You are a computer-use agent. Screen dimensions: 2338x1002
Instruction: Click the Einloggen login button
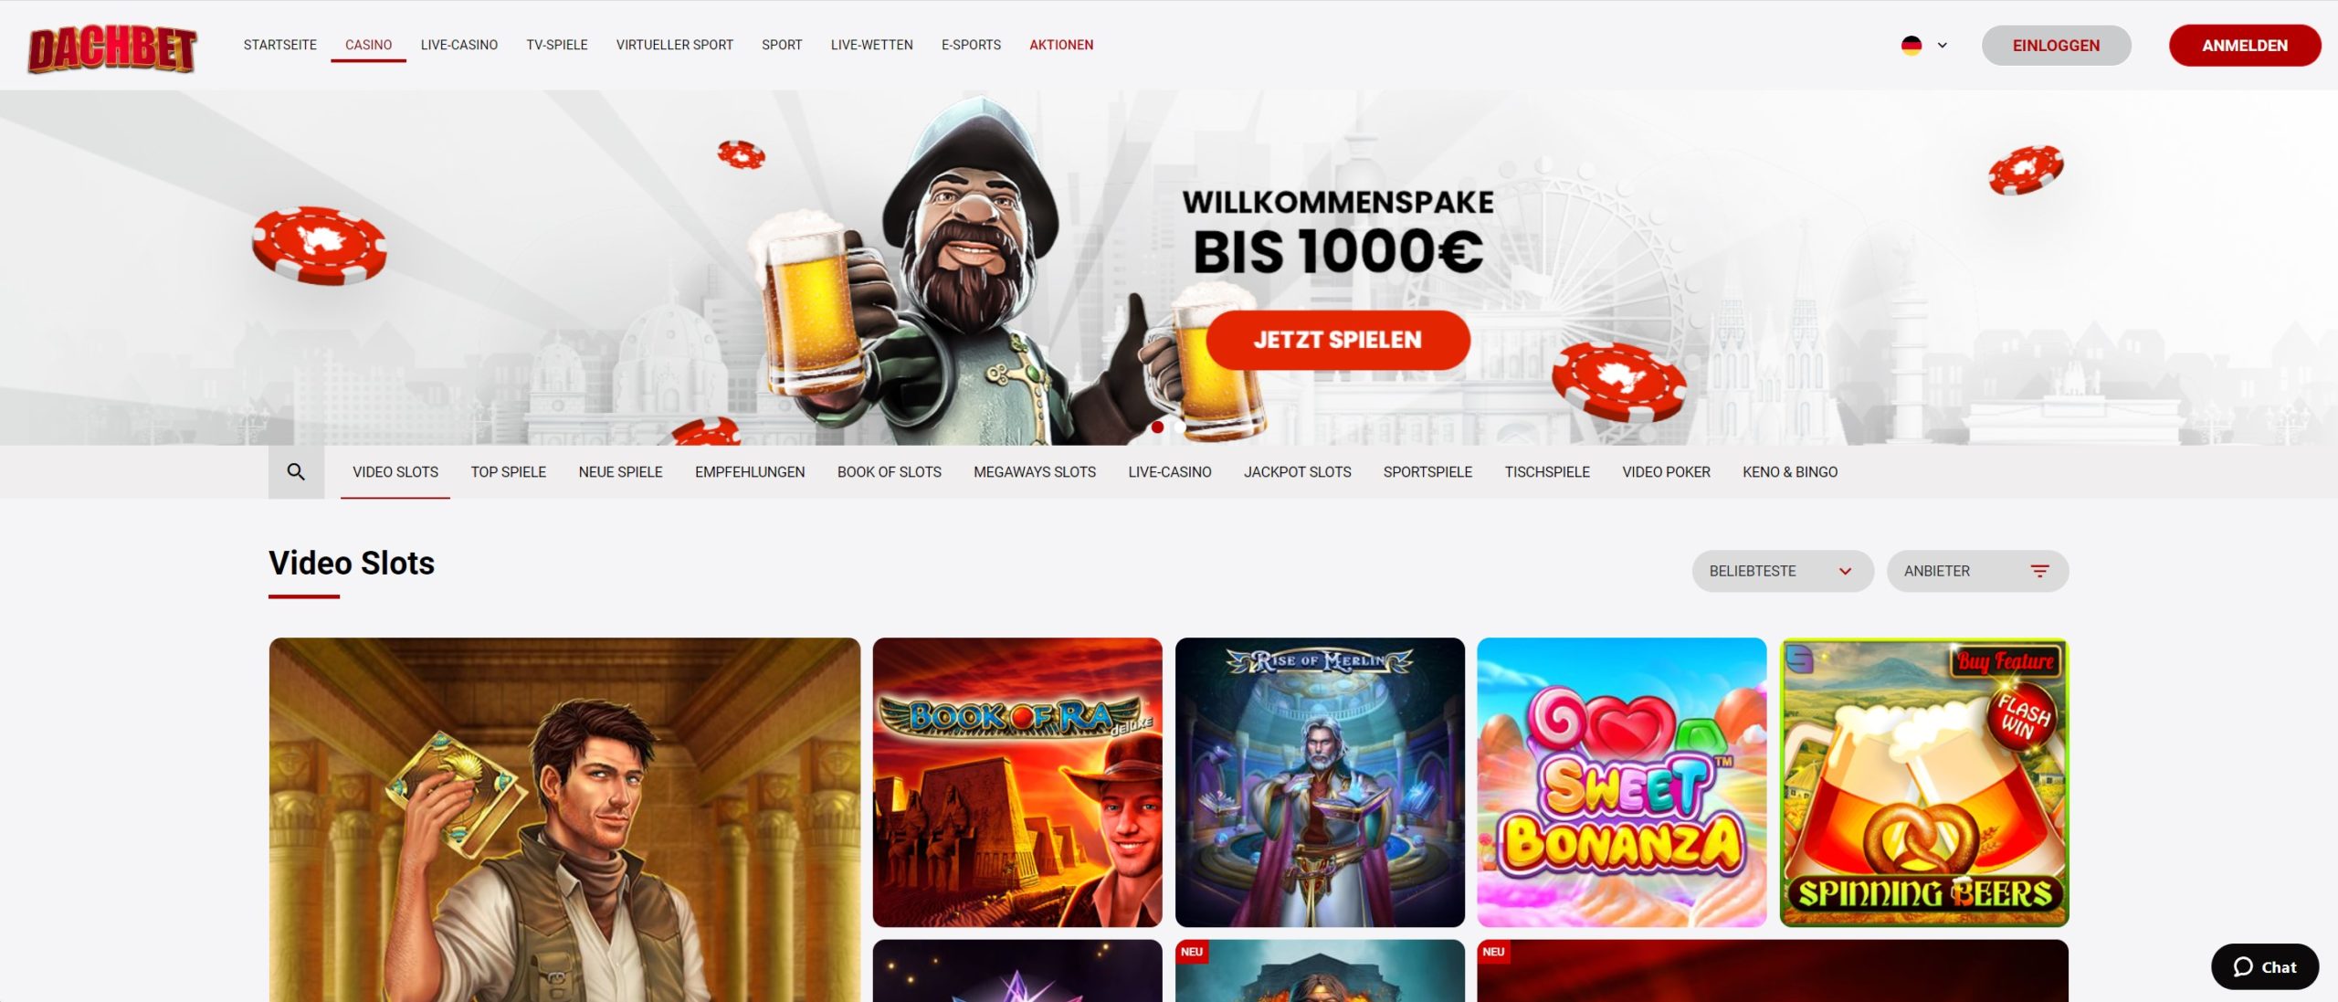click(x=2056, y=46)
